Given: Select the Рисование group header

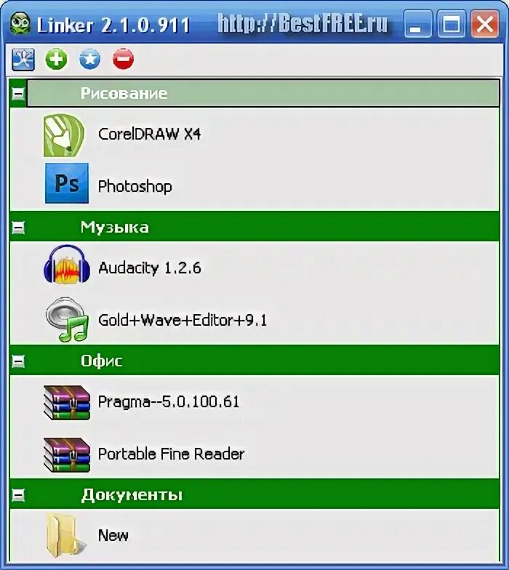Looking at the screenshot, I should click(x=263, y=93).
